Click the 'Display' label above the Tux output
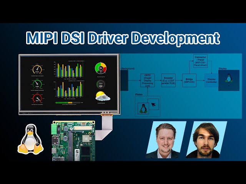 tap(223, 69)
